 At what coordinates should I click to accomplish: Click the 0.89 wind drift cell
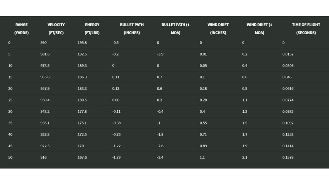click(203, 146)
